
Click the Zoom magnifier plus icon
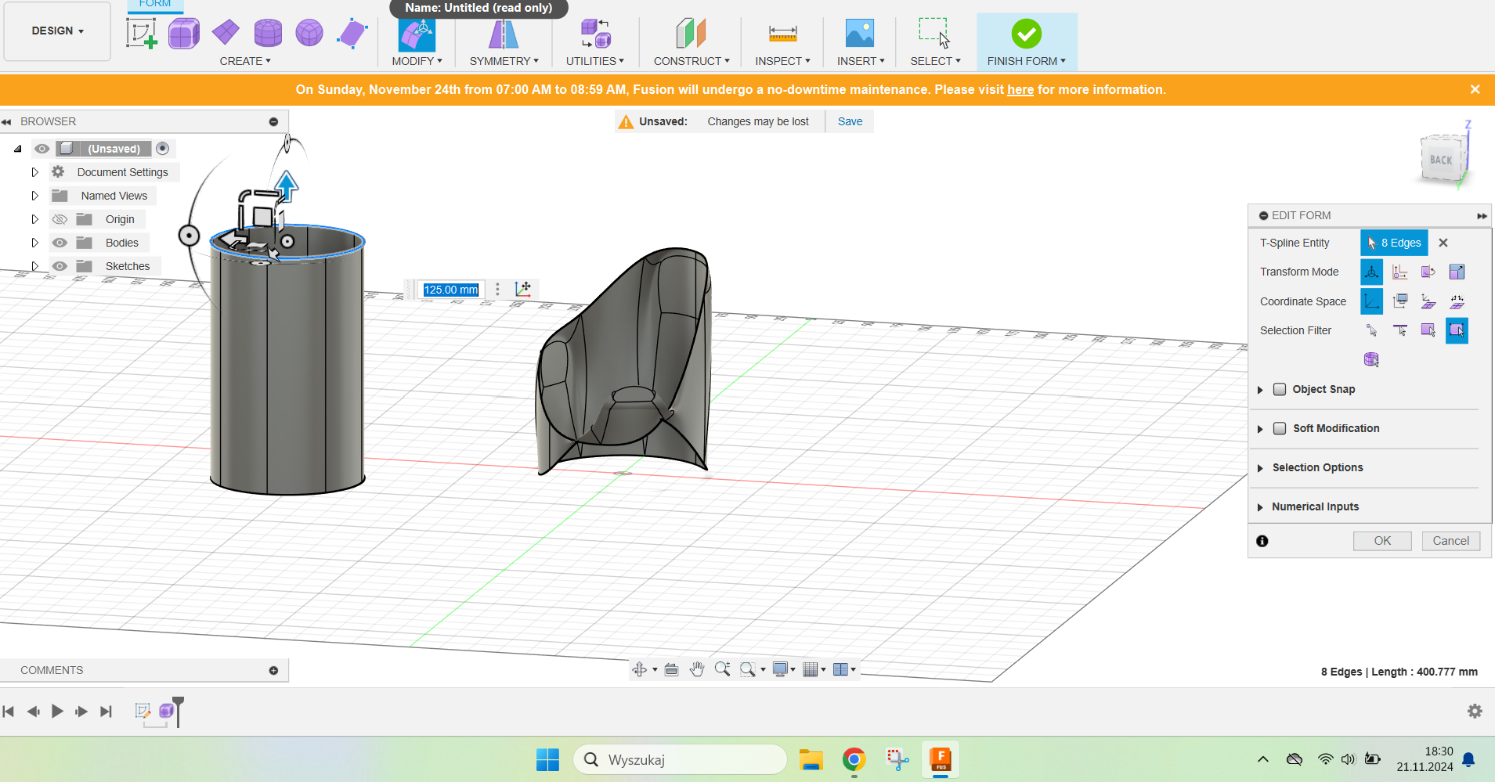[722, 669]
